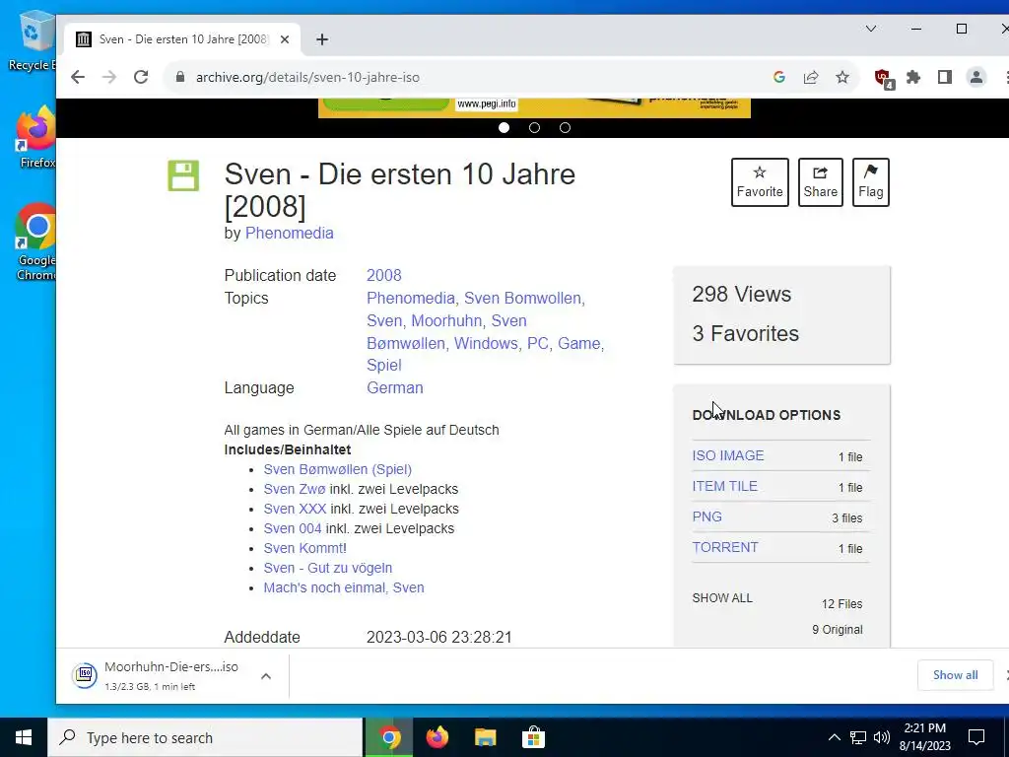Open the Windows Start menu

pyautogui.click(x=24, y=737)
